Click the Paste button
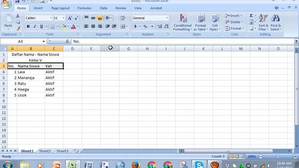This screenshot has height=168, width=299. point(8,22)
